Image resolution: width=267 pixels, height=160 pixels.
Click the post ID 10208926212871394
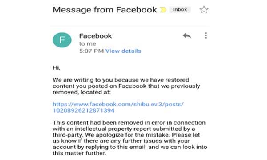84,110
